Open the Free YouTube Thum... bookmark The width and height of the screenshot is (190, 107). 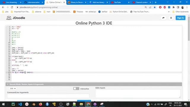coord(140,12)
